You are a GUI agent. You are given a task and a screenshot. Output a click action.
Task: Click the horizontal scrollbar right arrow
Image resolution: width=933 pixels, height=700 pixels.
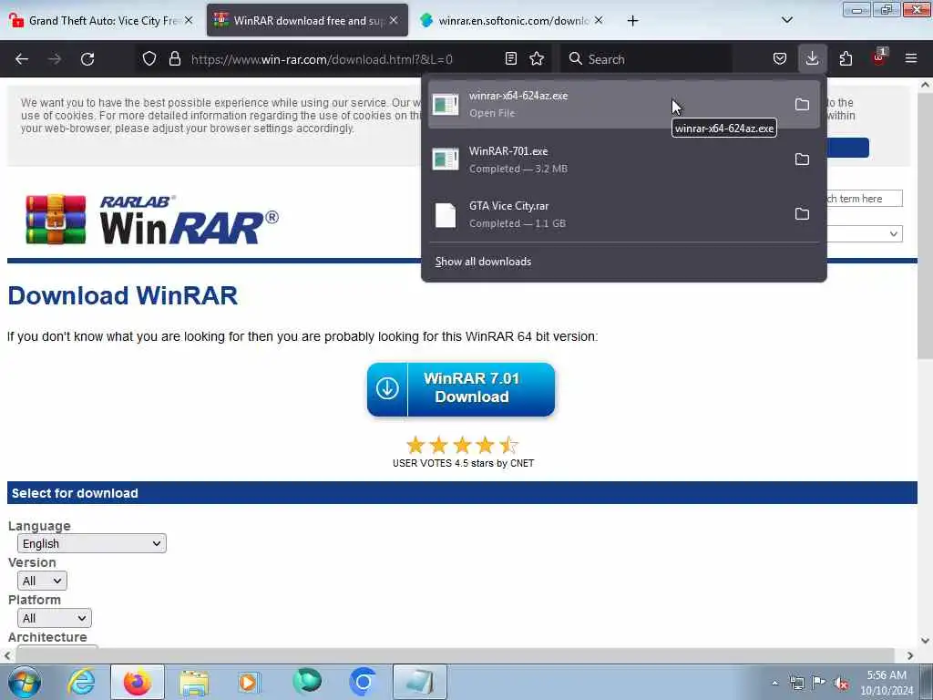[x=910, y=655]
